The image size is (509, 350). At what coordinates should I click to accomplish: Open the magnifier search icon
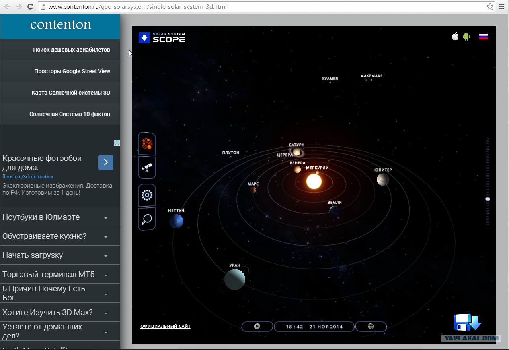tap(147, 219)
